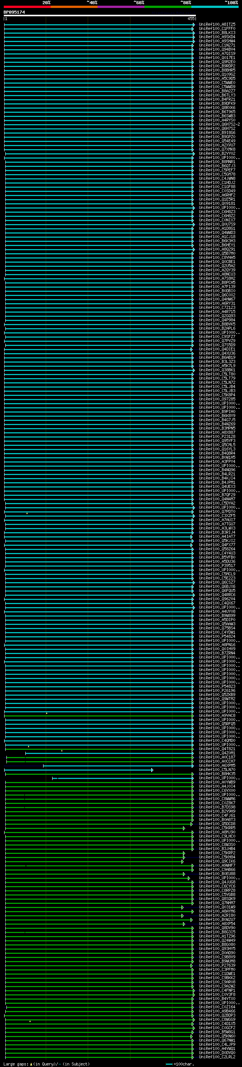Click the red 20% identity legend bar
Viewport: 242px width, 1067px height.
27,7
